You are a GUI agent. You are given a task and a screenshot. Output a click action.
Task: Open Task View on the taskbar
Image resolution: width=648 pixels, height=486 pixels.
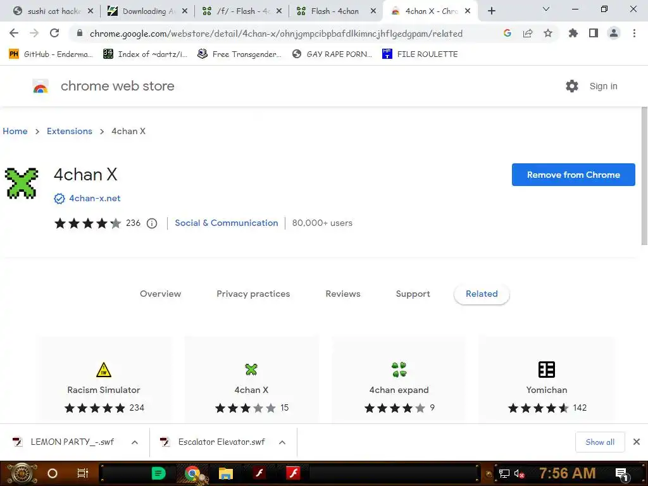click(x=83, y=473)
